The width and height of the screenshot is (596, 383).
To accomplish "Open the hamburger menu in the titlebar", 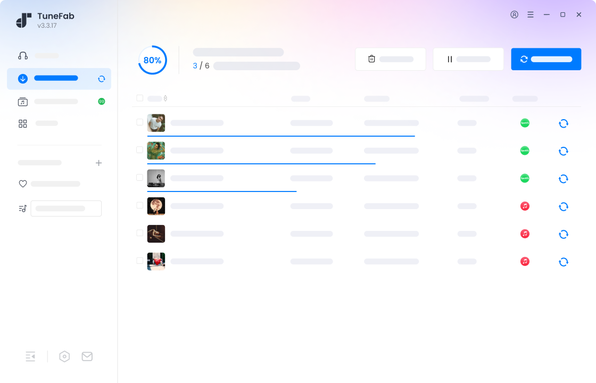I will [531, 14].
